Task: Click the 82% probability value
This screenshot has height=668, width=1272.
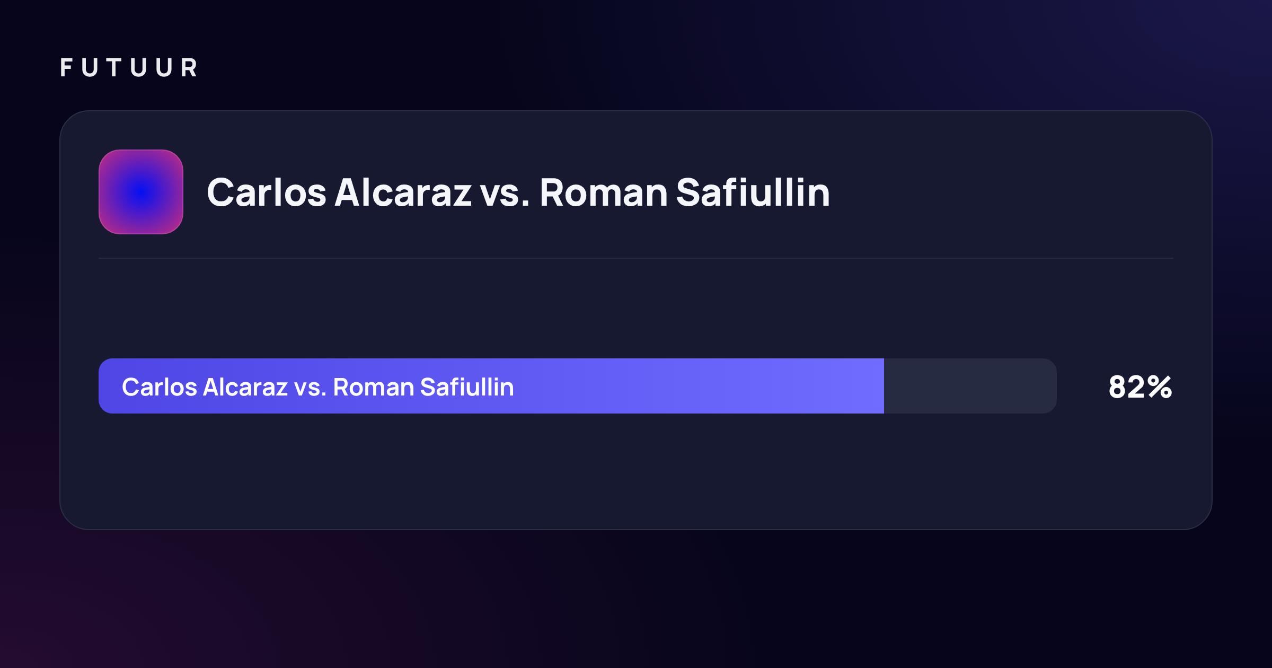Action: click(x=1140, y=387)
